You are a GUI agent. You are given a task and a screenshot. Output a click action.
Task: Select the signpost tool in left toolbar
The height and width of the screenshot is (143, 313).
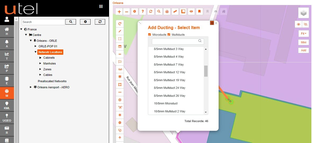tap(120, 77)
